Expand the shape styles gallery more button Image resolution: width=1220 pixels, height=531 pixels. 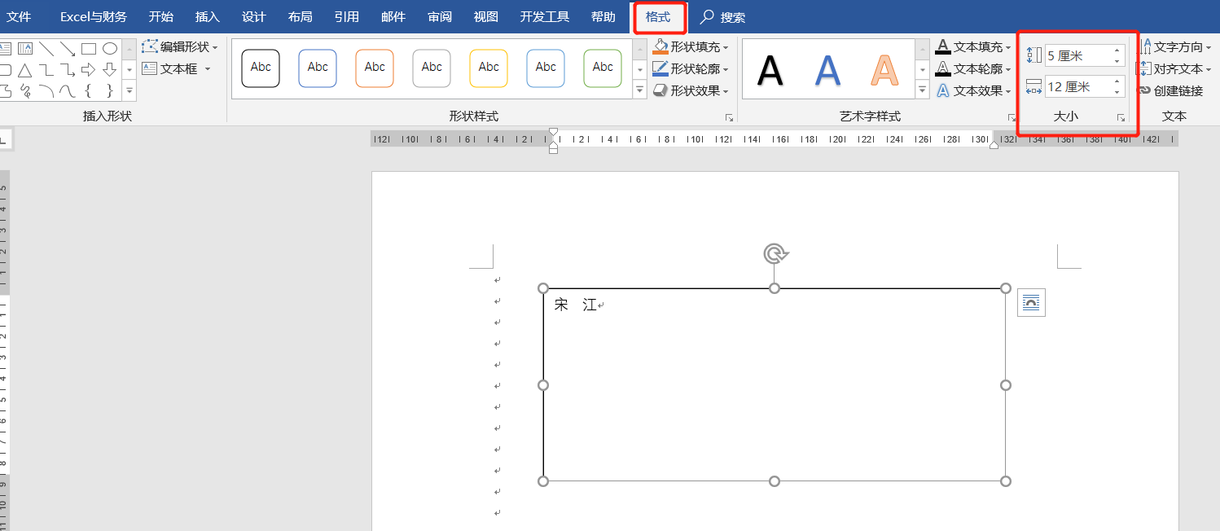pyautogui.click(x=640, y=90)
